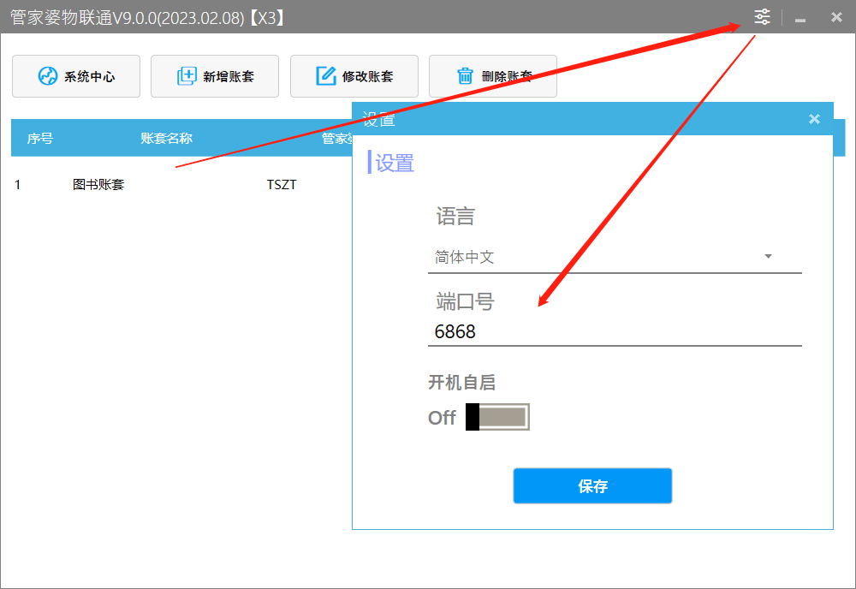Toggle the 开机自启 switch on
Viewport: 856px width, 589px height.
(x=497, y=417)
